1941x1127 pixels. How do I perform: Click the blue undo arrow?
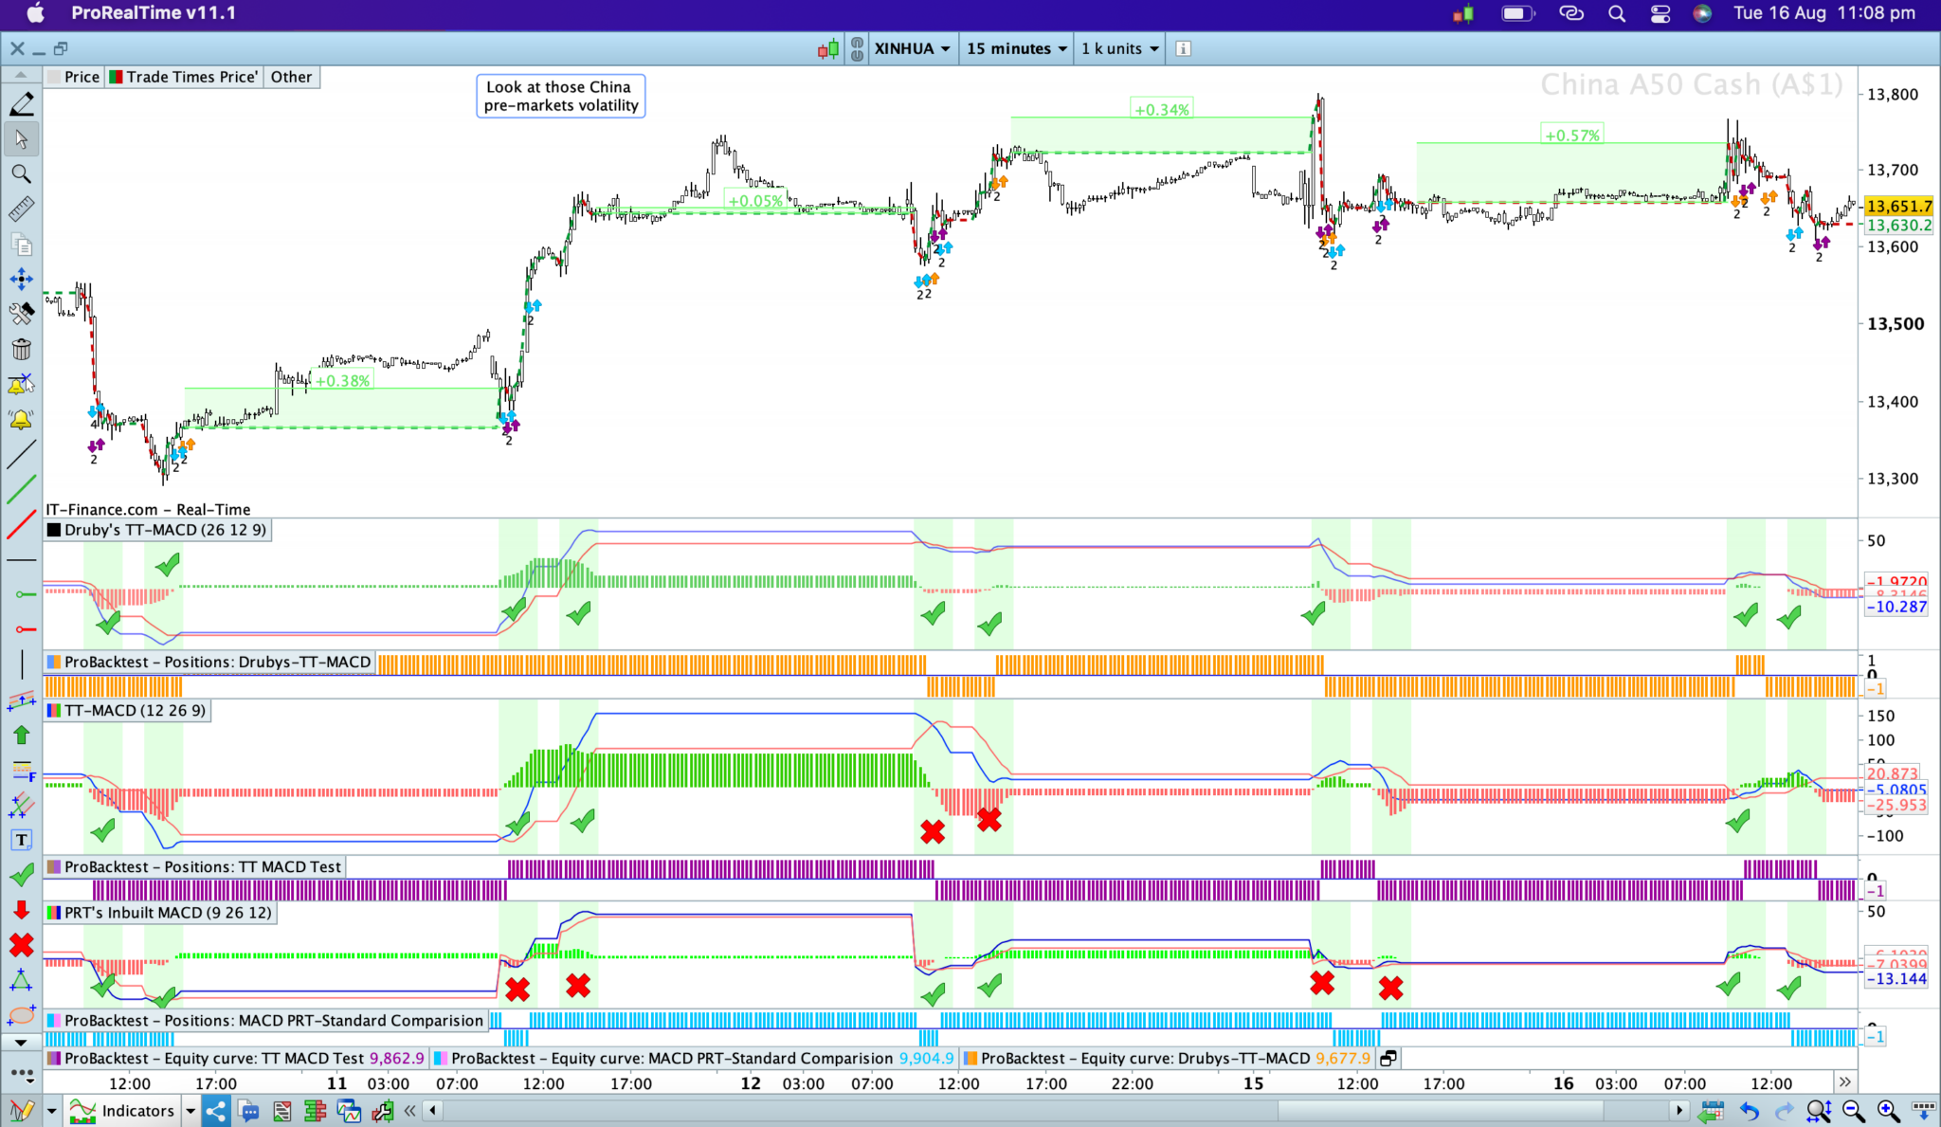(x=1750, y=1111)
